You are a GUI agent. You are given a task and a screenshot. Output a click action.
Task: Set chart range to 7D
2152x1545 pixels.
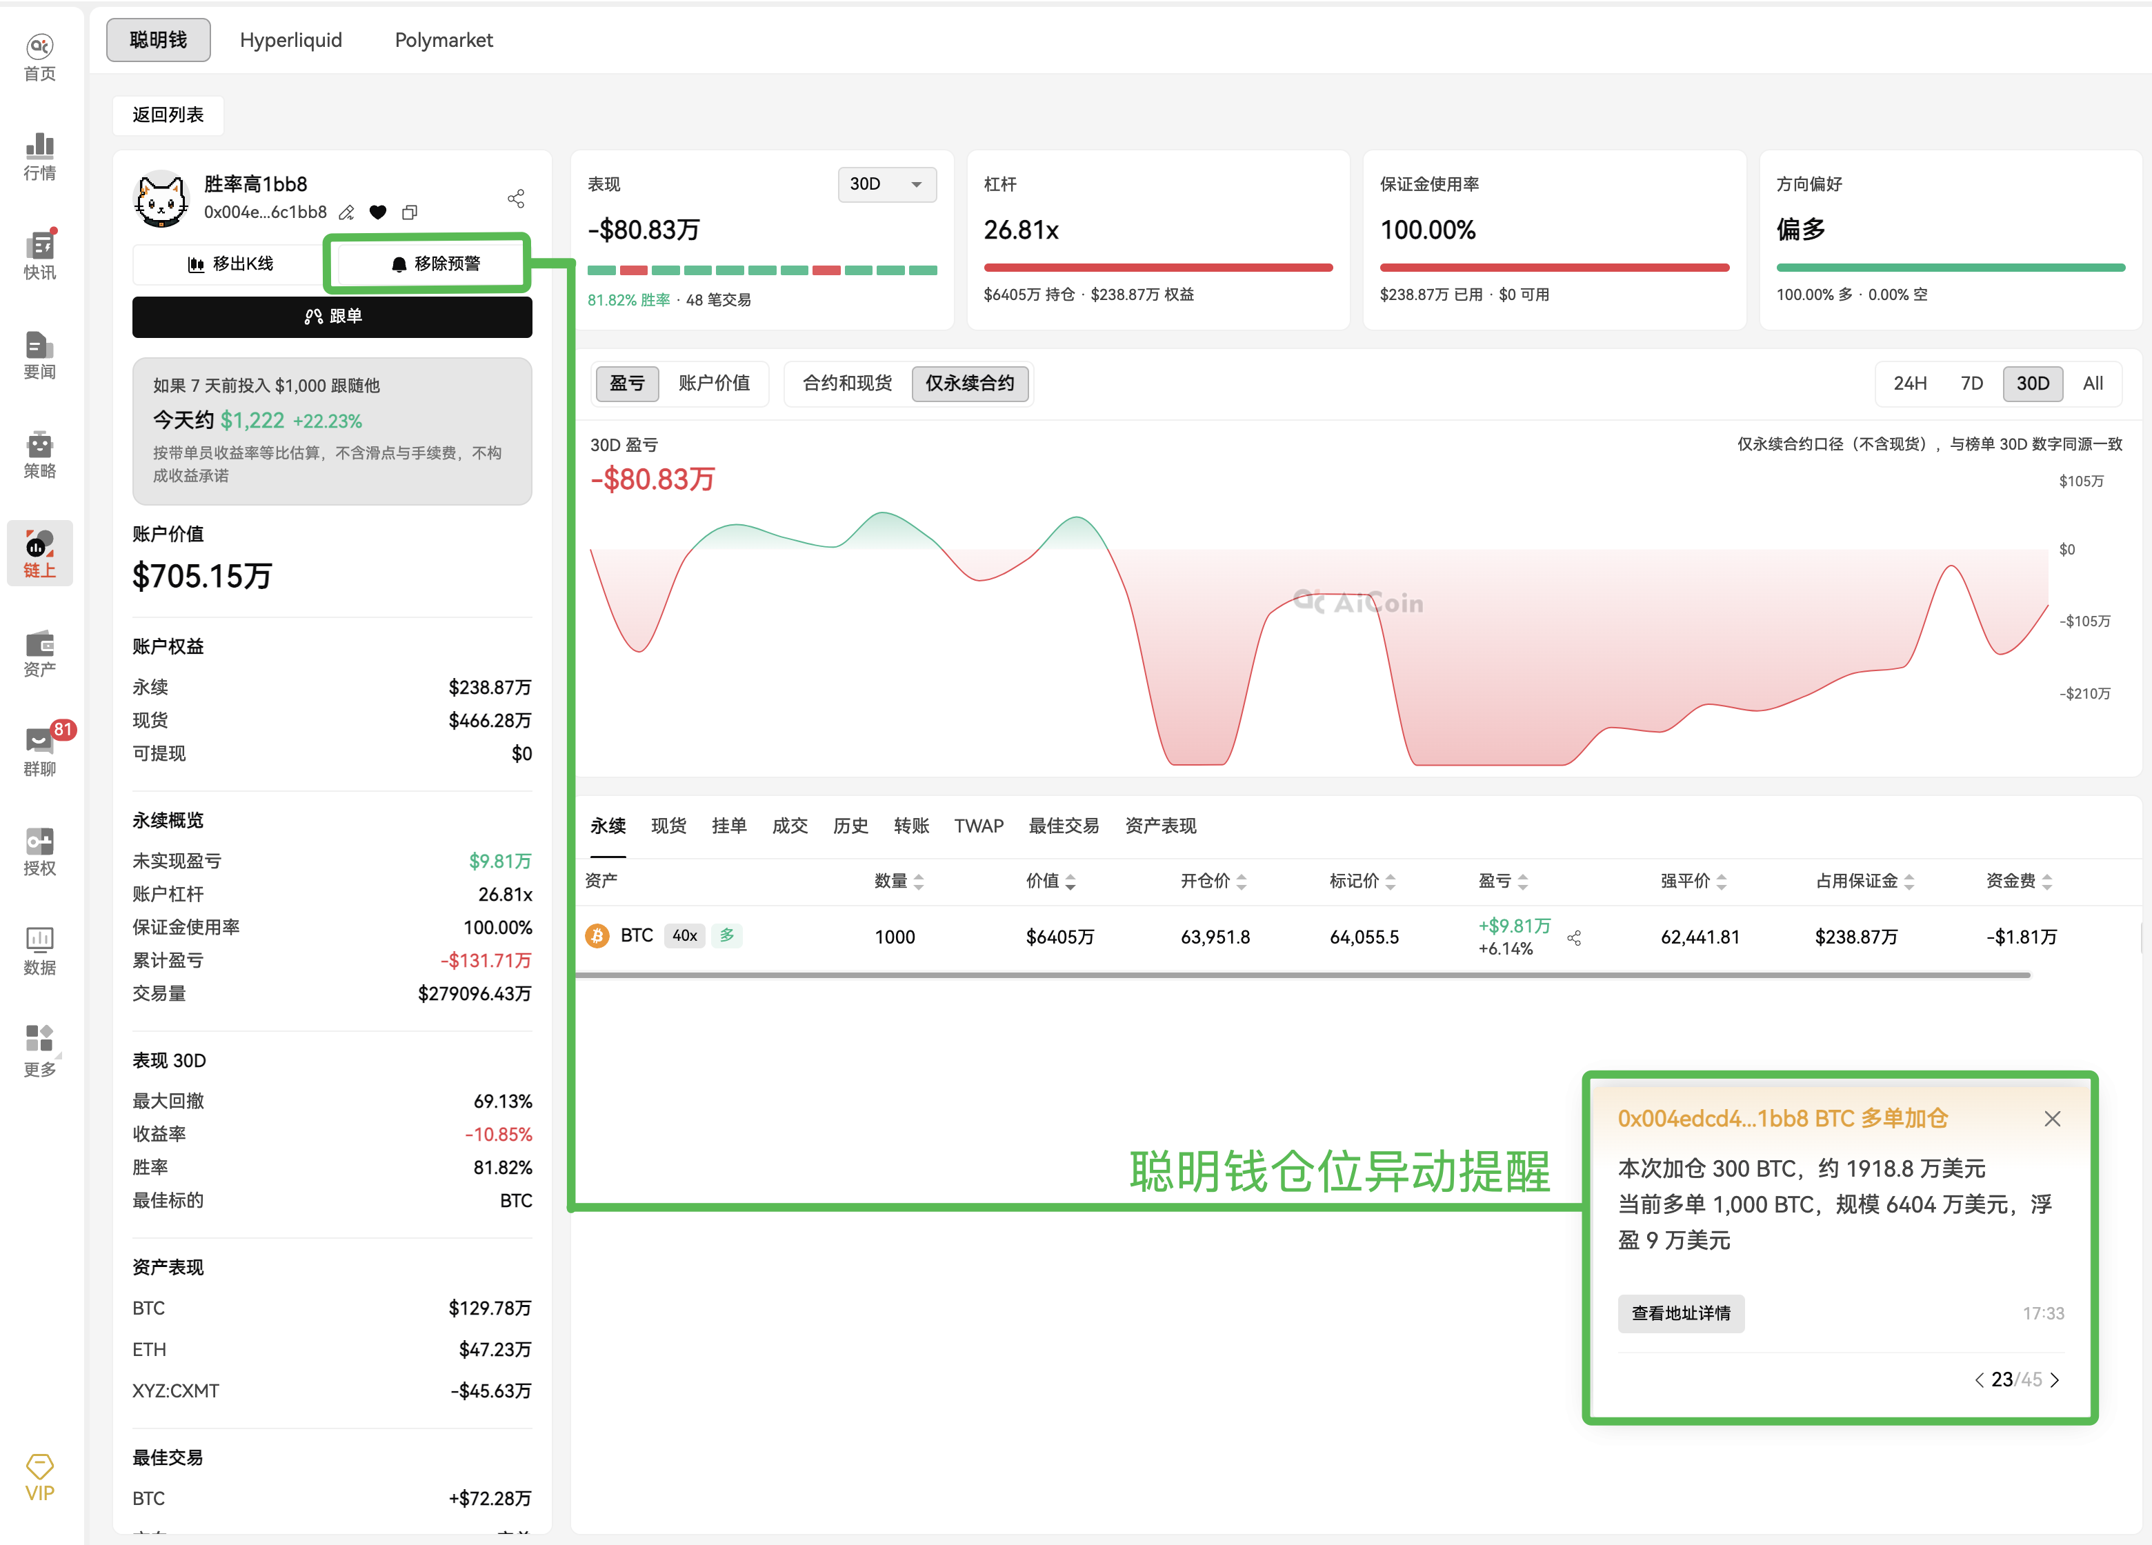coord(1972,383)
